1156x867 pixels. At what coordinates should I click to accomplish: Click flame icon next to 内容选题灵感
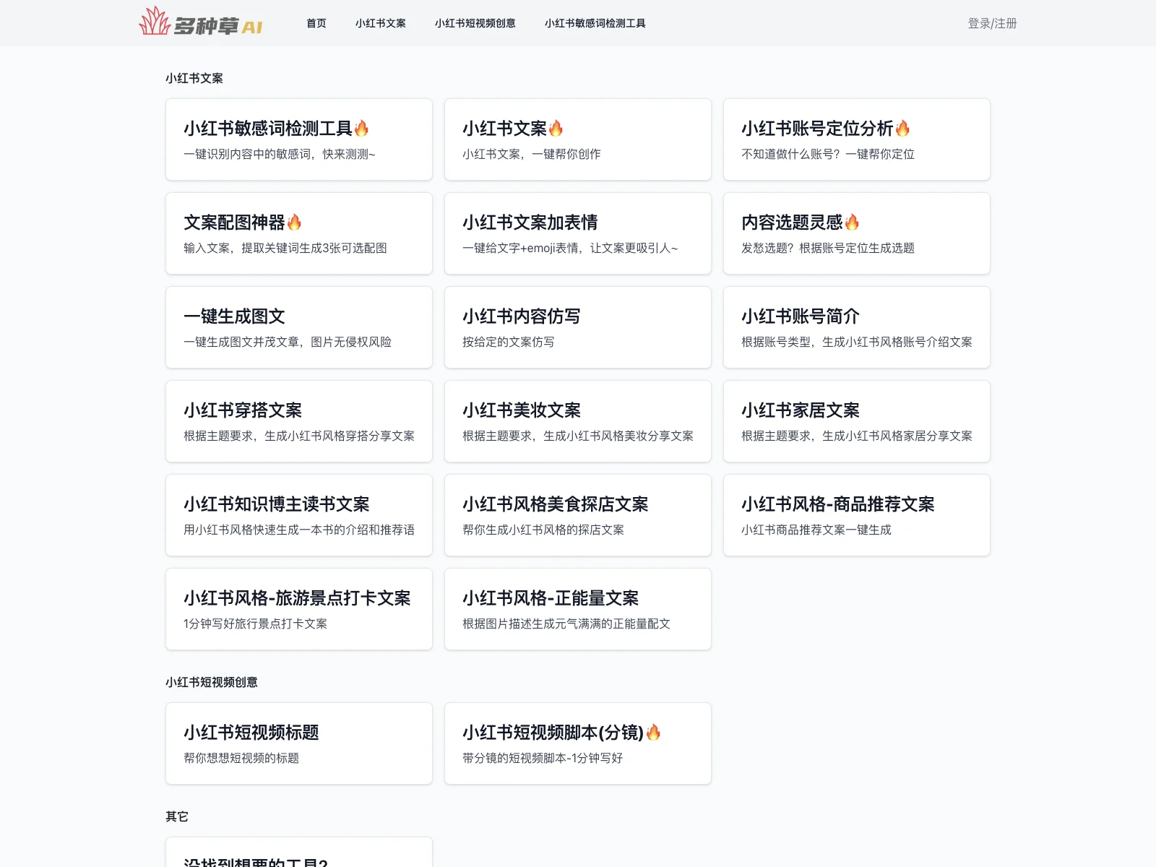(x=852, y=222)
